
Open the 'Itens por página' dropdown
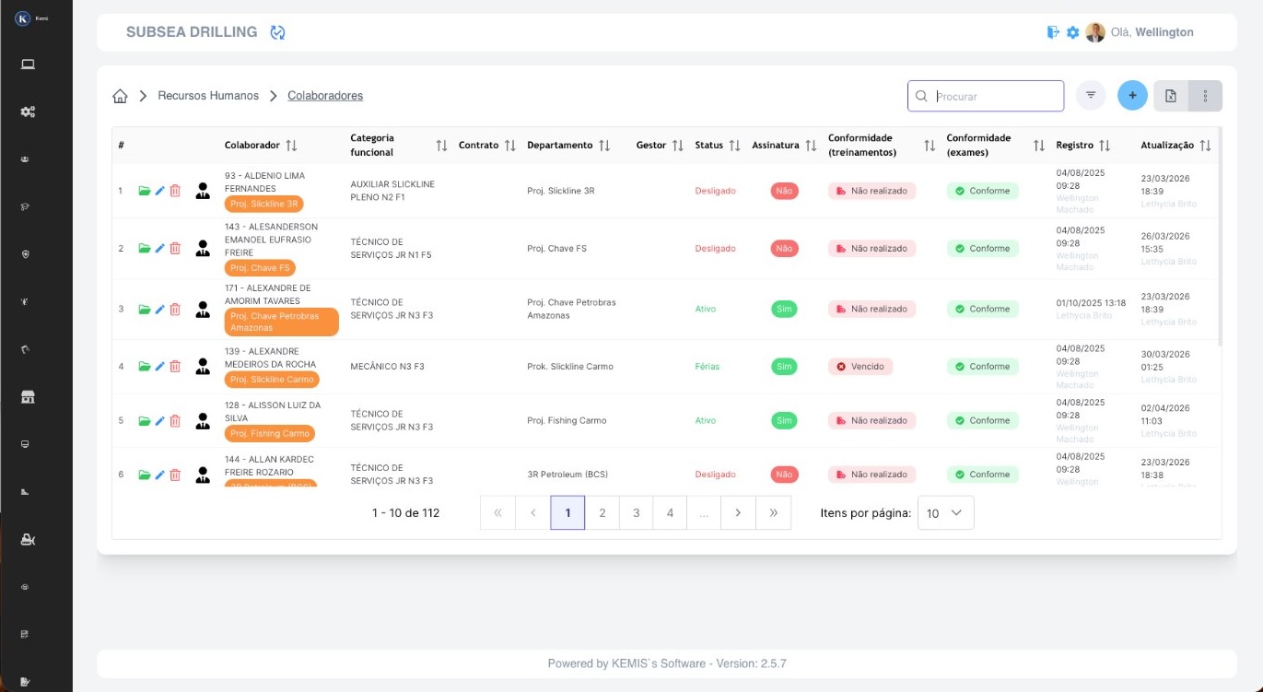coord(945,513)
